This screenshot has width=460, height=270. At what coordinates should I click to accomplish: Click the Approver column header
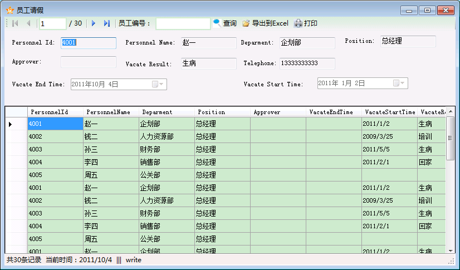pyautogui.click(x=278, y=112)
